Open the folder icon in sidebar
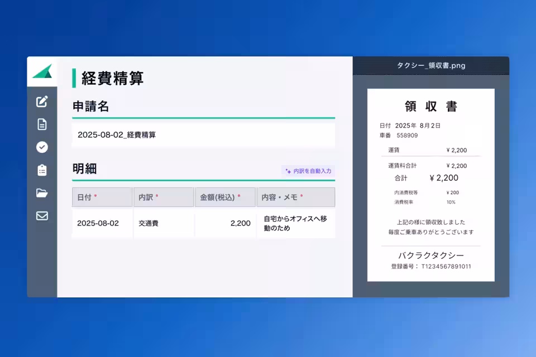 click(42, 193)
